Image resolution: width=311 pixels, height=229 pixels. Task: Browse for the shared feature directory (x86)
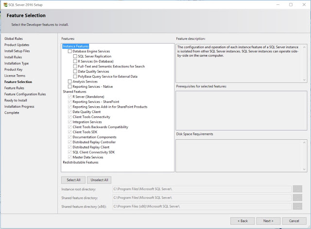(297, 206)
